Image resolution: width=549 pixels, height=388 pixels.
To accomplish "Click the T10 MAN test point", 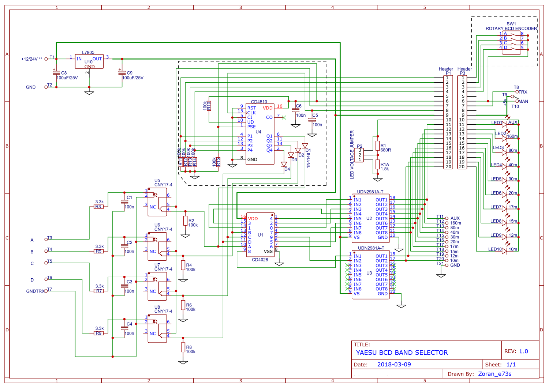I will (x=517, y=101).
